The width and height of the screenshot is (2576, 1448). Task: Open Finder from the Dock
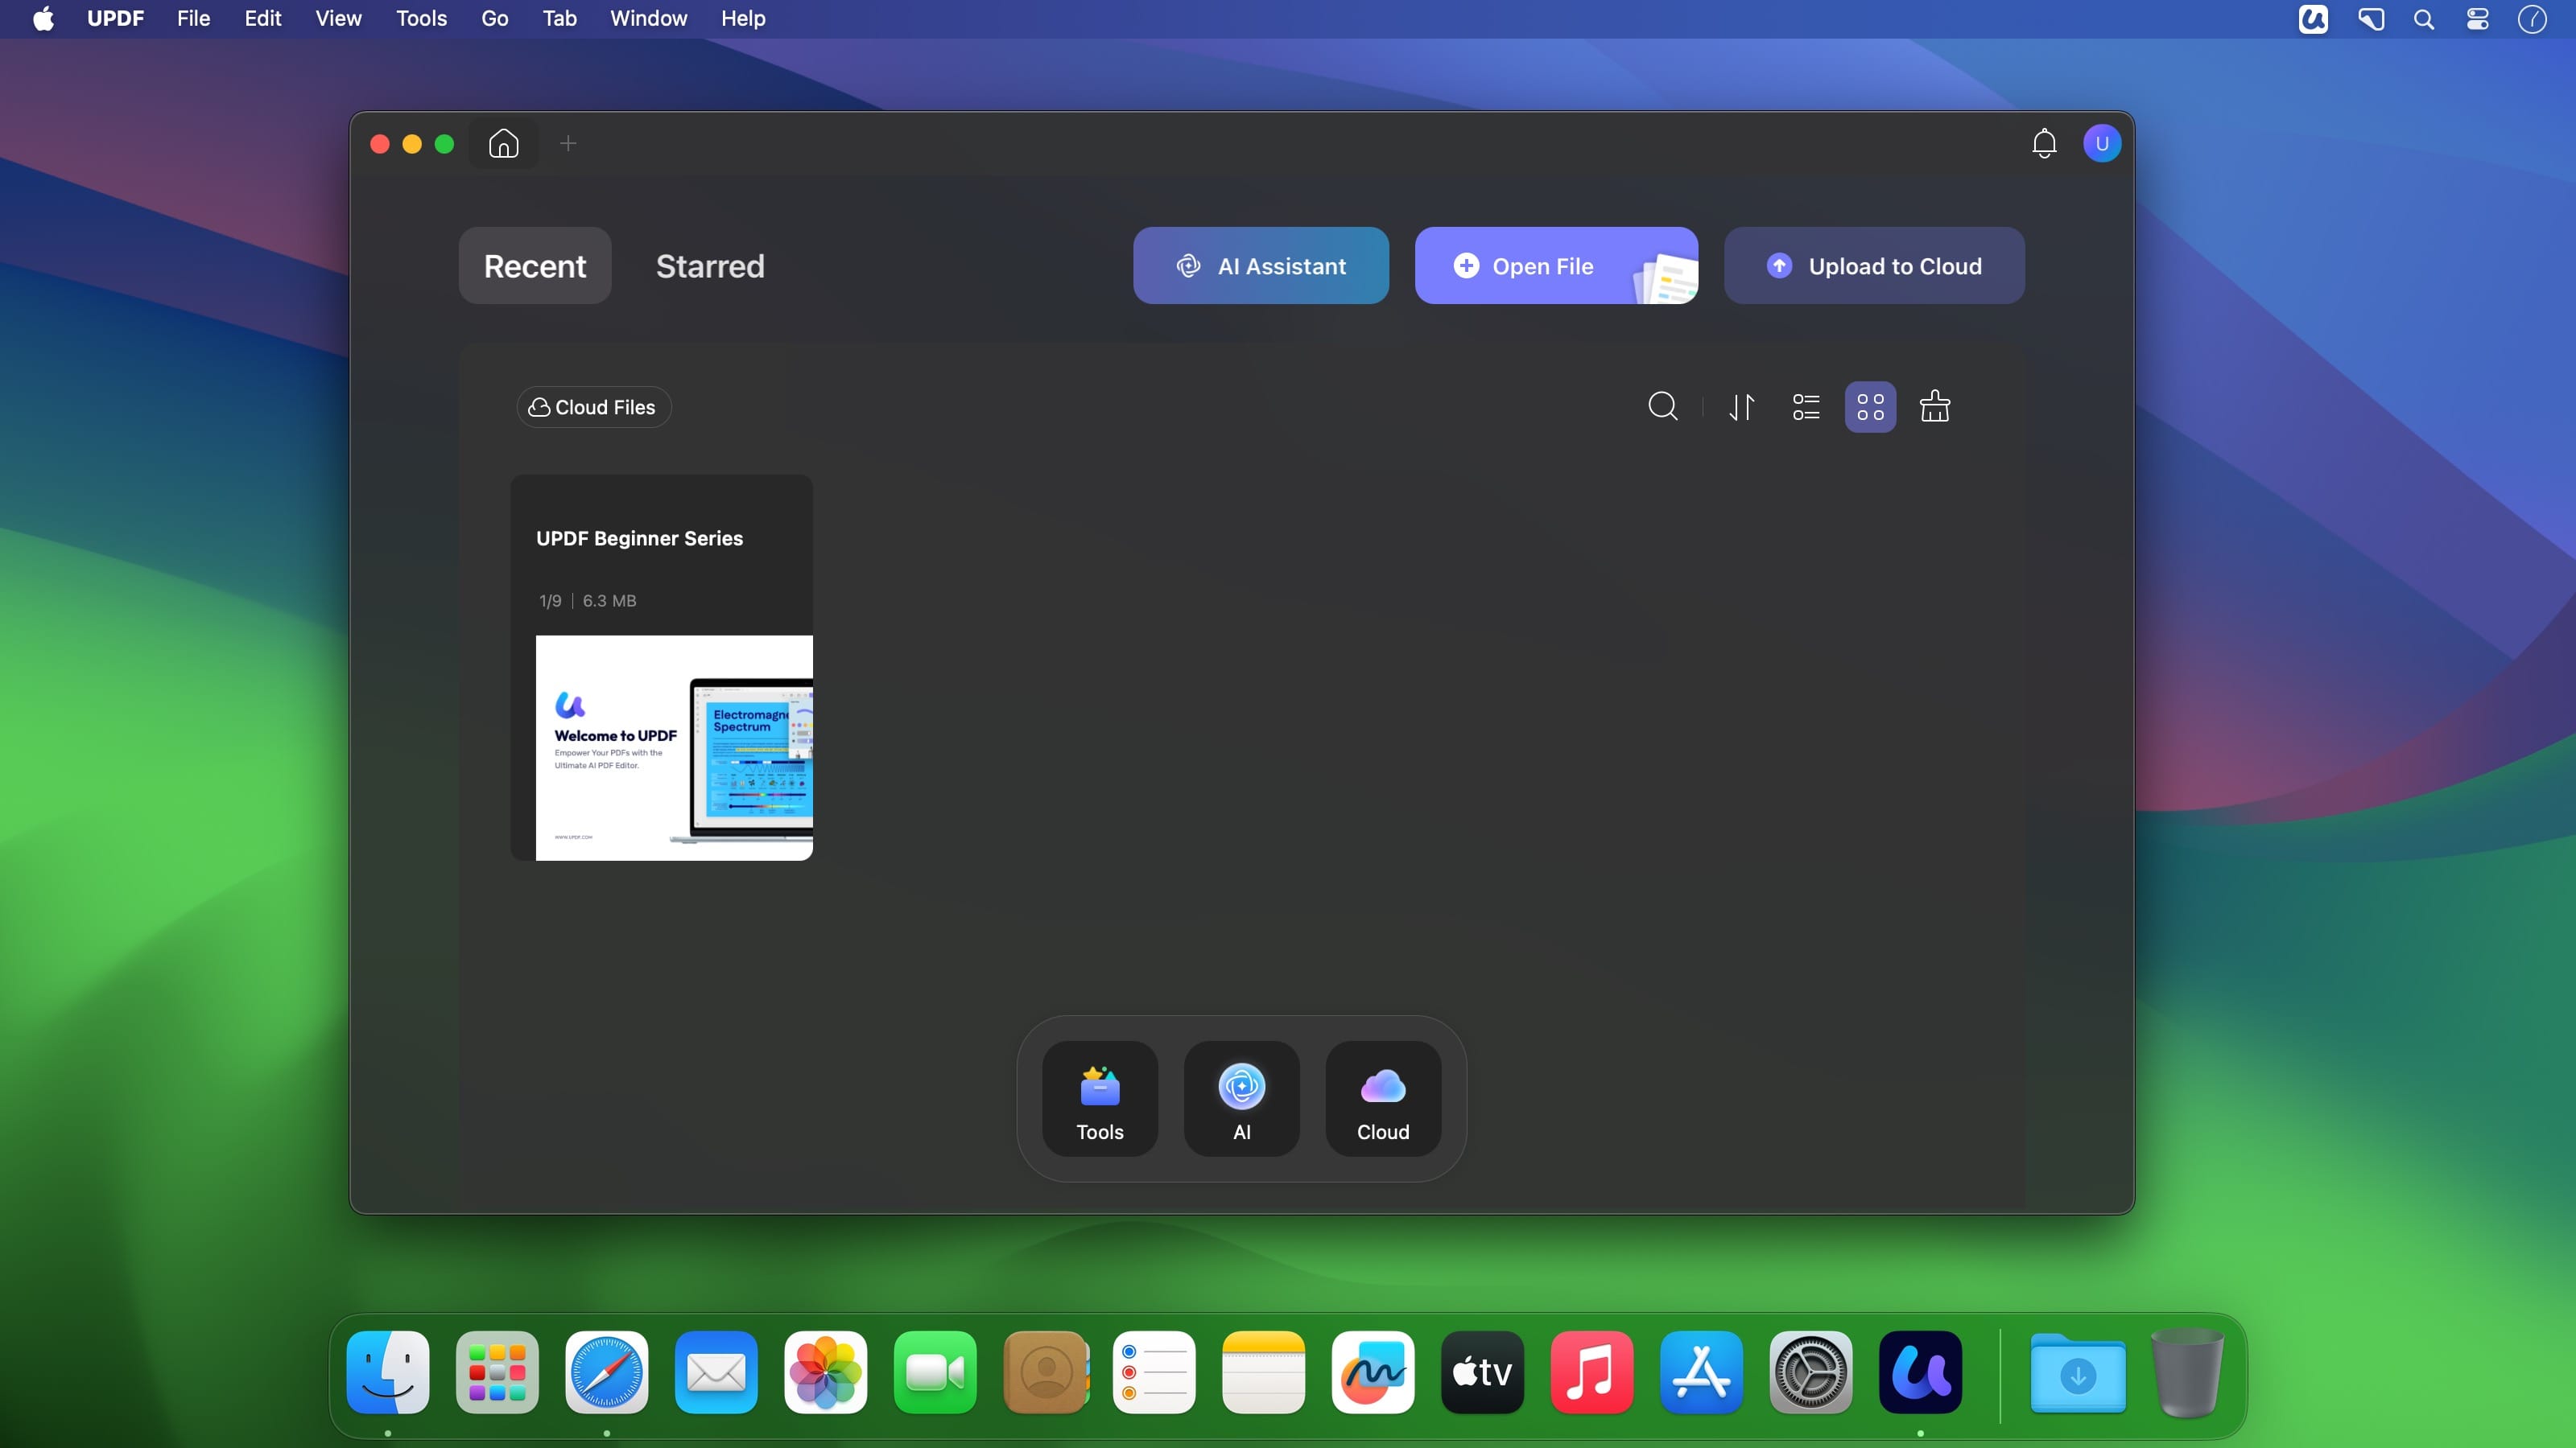[388, 1372]
